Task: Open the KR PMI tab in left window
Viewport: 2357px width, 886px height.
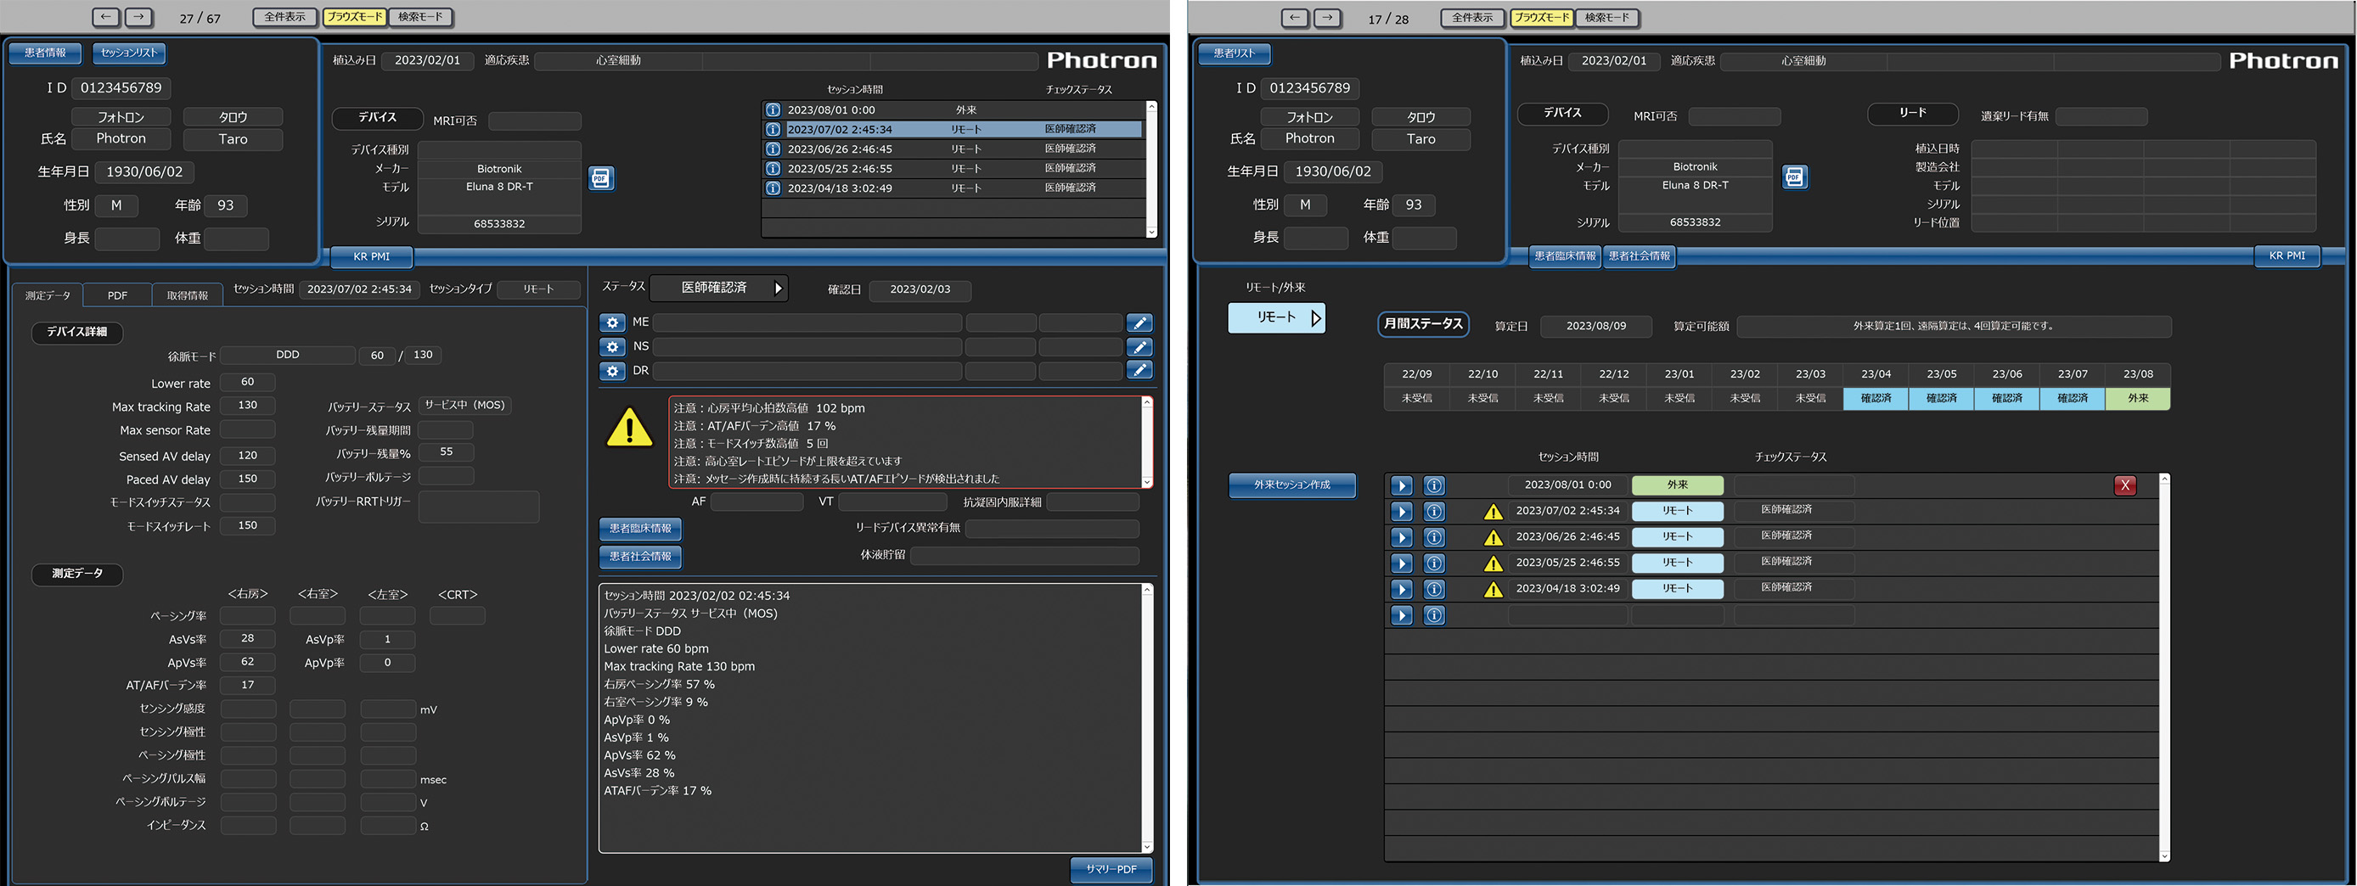Action: pos(372,257)
